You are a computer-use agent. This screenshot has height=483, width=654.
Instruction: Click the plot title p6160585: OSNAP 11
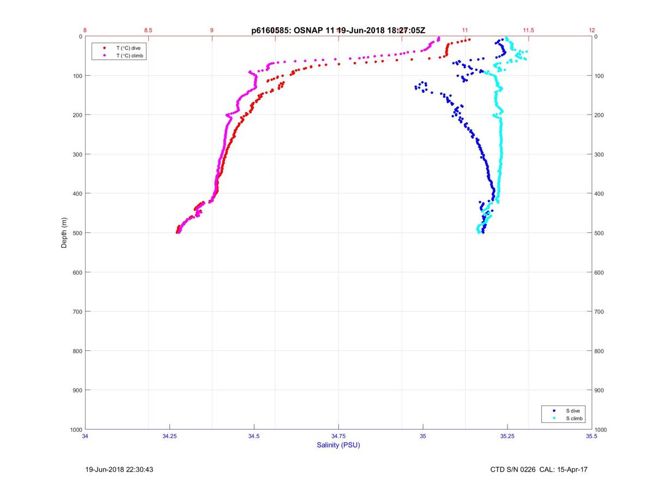293,31
